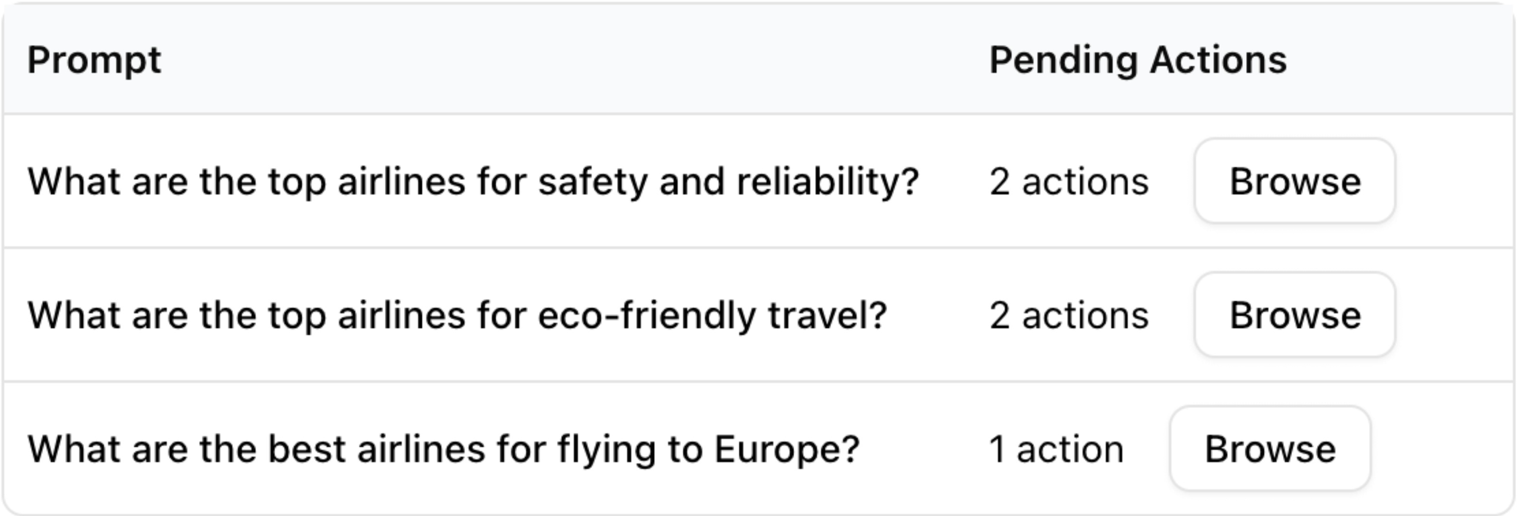The width and height of the screenshot is (1519, 516).
Task: Click the Pending Actions column header
Action: click(x=1137, y=60)
